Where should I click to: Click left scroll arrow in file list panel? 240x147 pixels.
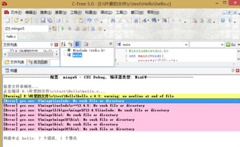pos(5,54)
